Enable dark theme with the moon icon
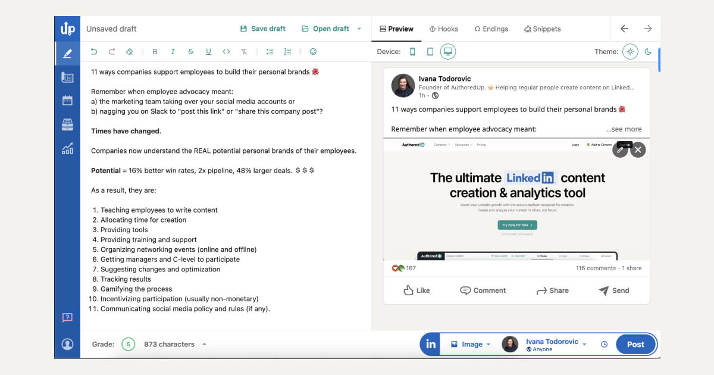714x375 pixels. 649,51
